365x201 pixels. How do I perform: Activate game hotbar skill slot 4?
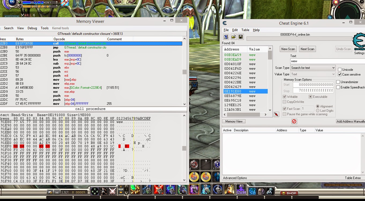click(x=170, y=190)
